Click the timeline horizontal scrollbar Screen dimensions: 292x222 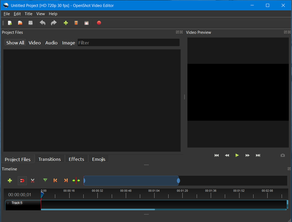[x=98, y=209]
